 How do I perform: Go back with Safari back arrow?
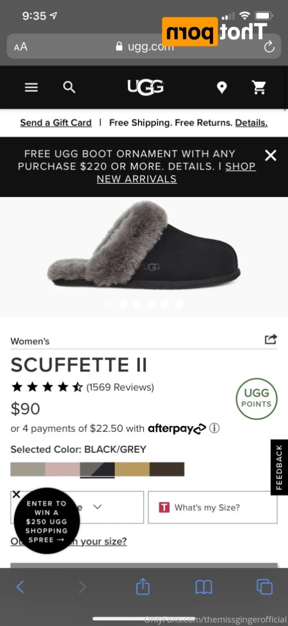pyautogui.click(x=21, y=587)
